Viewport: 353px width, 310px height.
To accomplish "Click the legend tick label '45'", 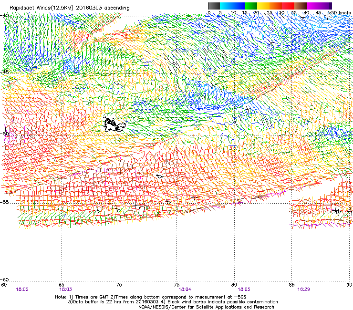I will [318, 13].
